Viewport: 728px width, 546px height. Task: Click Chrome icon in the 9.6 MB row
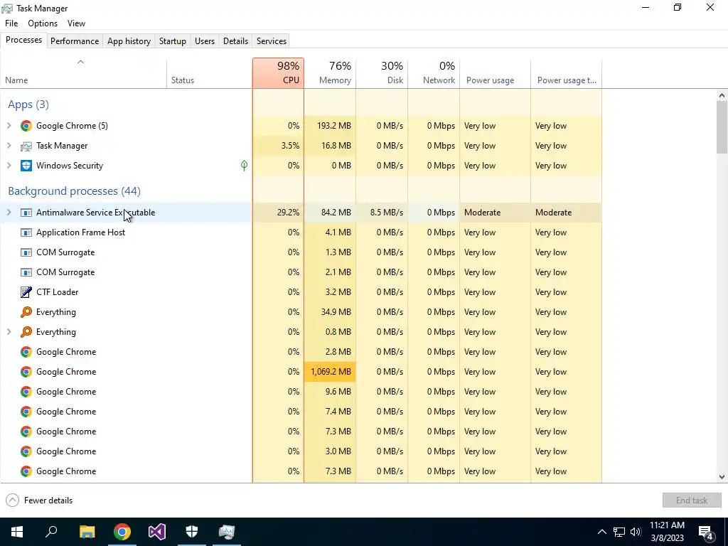(26, 392)
